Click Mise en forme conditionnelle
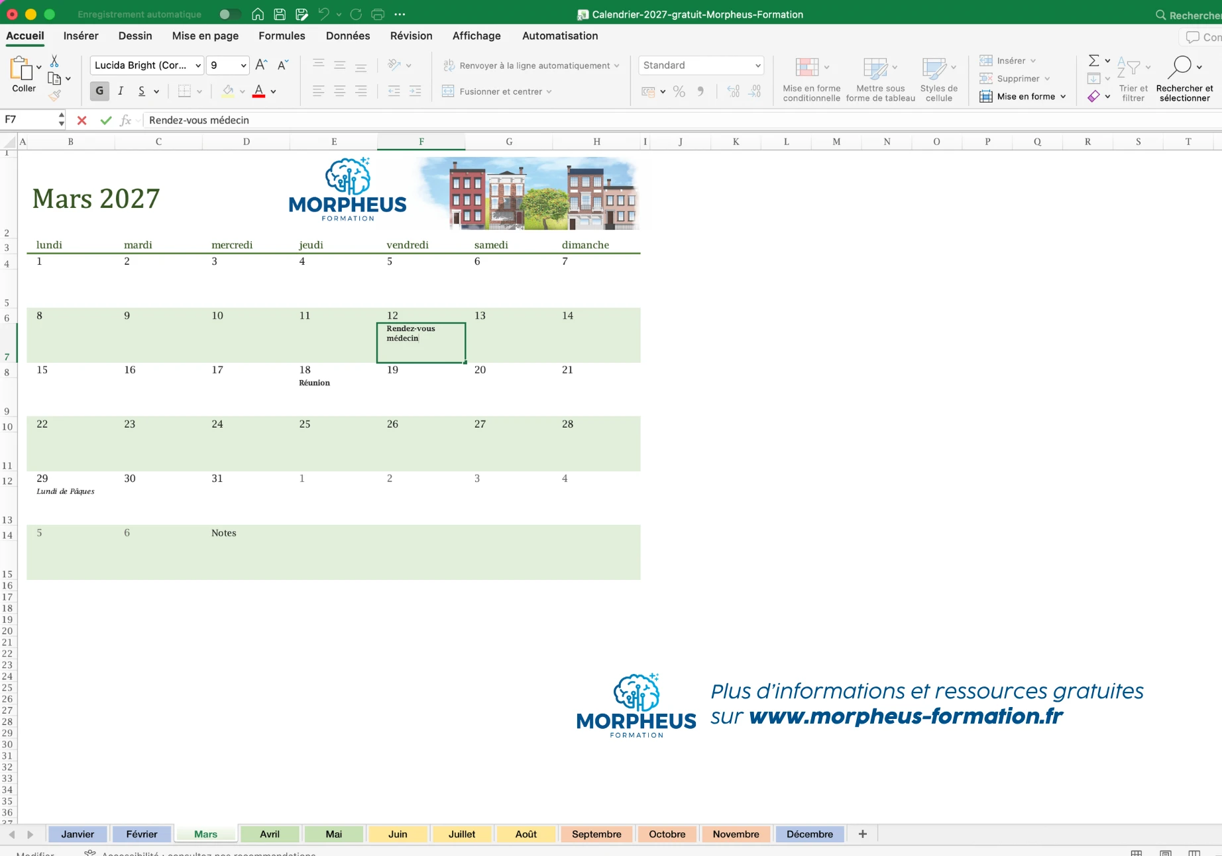 [811, 79]
